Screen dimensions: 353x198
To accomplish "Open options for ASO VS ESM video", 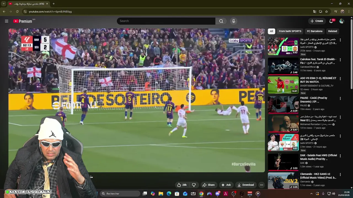I will pyautogui.click(x=340, y=79).
